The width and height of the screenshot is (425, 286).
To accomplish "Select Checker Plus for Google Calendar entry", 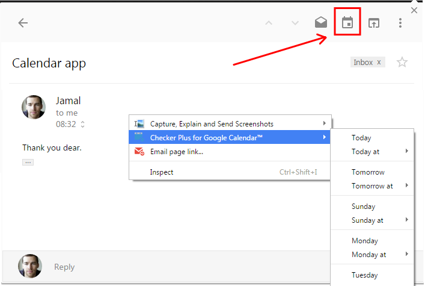I will pyautogui.click(x=230, y=137).
